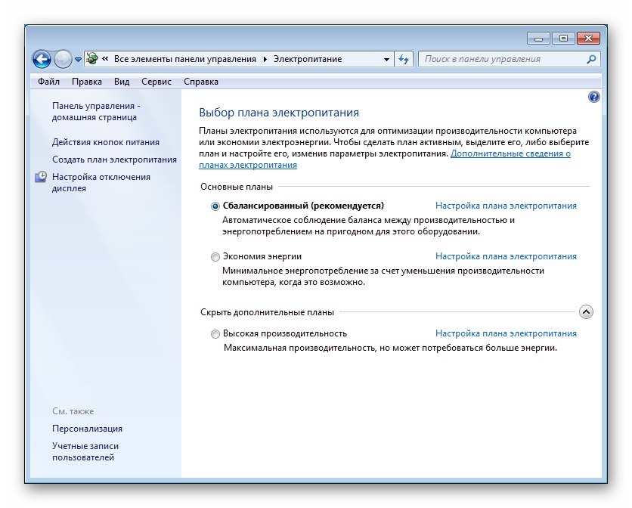Open the Файл menu
Image resolution: width=632 pixels, height=508 pixels.
pyautogui.click(x=49, y=82)
